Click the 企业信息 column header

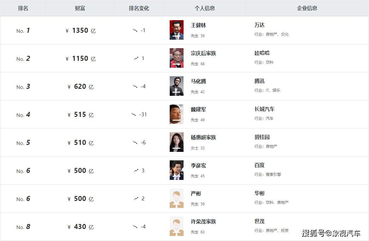tap(307, 8)
